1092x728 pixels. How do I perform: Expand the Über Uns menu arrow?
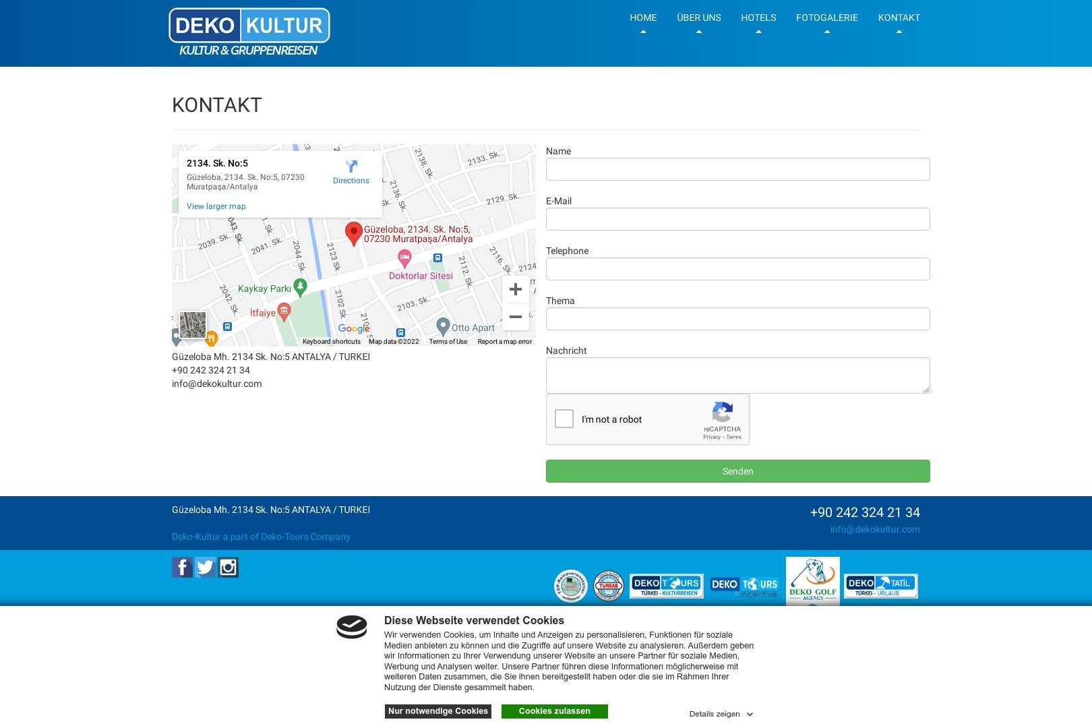tap(699, 32)
